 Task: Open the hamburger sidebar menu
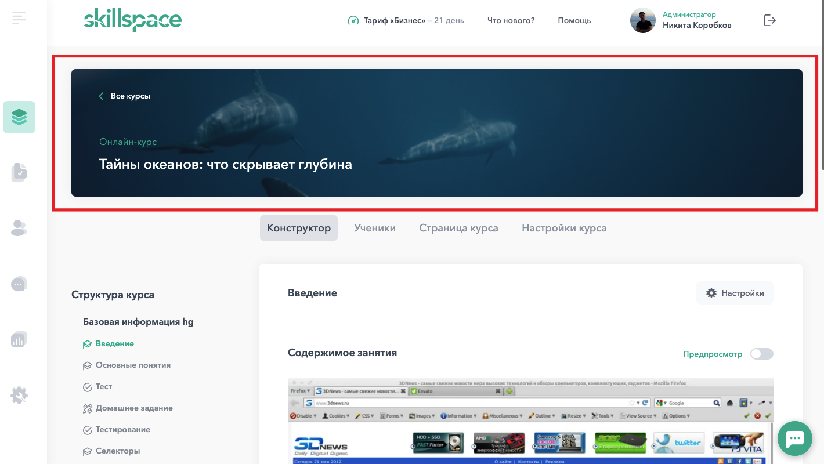point(19,18)
